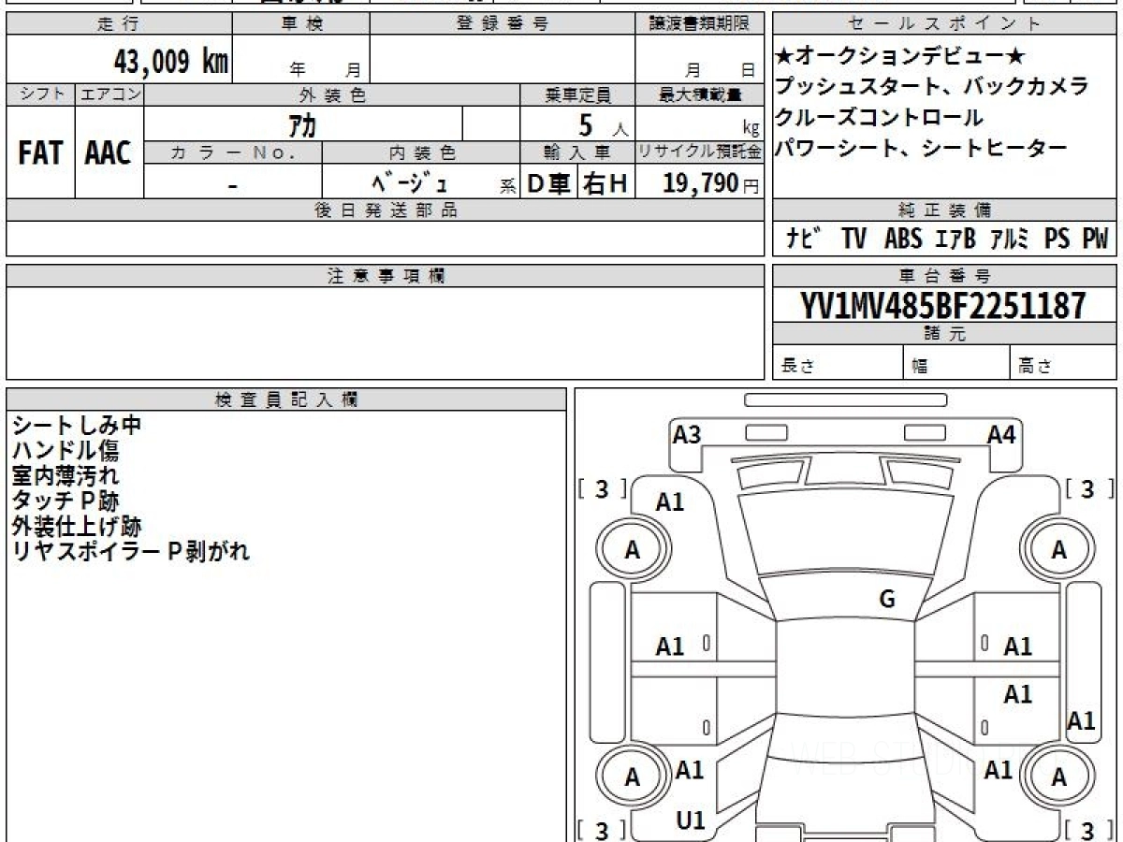Click the クルーズコントロール sales point
Screen dimensions: 1123x842
(x=880, y=118)
